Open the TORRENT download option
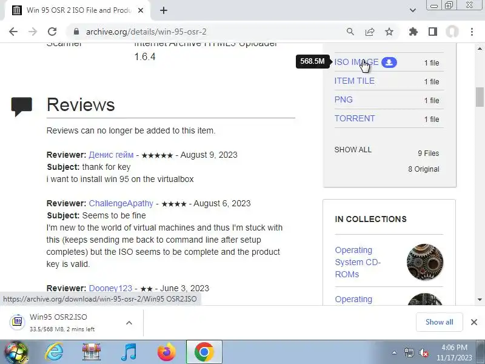The image size is (485, 364). coord(355,118)
